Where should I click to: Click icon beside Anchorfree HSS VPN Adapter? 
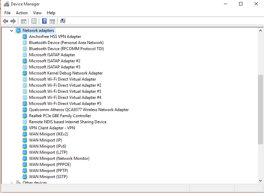coord(25,37)
